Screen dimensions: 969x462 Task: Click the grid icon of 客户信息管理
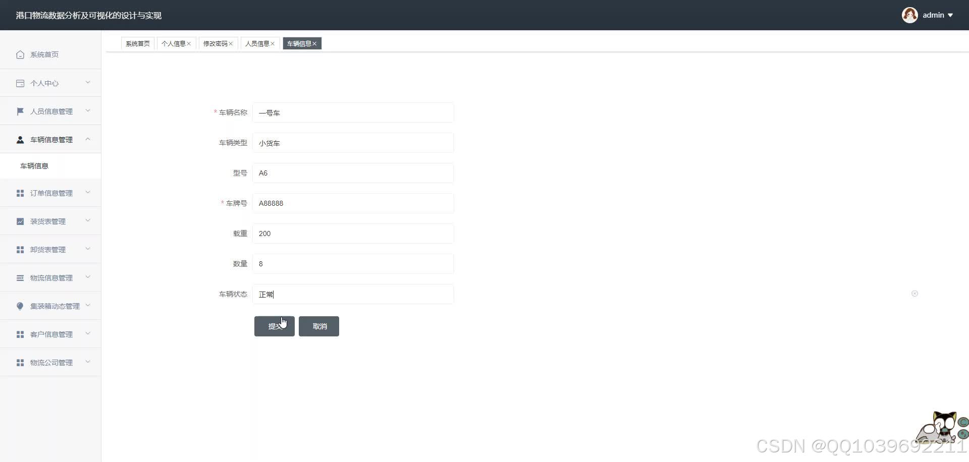(x=20, y=334)
